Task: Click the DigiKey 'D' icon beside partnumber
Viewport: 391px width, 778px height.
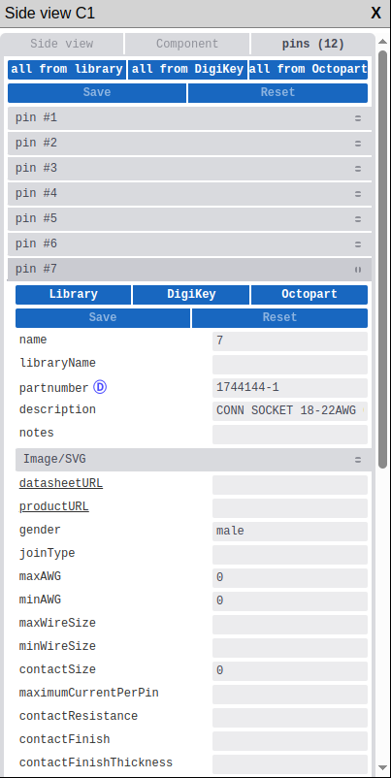Action: (100, 387)
